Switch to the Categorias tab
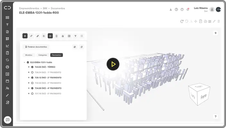The image size is (226, 128). (42, 55)
